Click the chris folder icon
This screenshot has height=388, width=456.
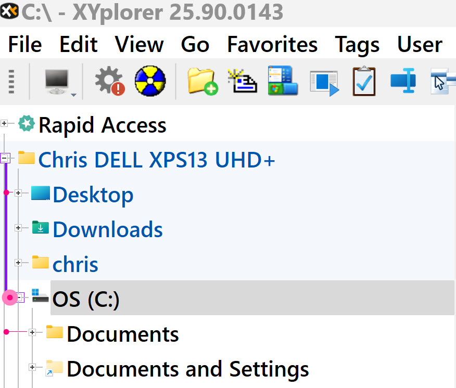[41, 262]
